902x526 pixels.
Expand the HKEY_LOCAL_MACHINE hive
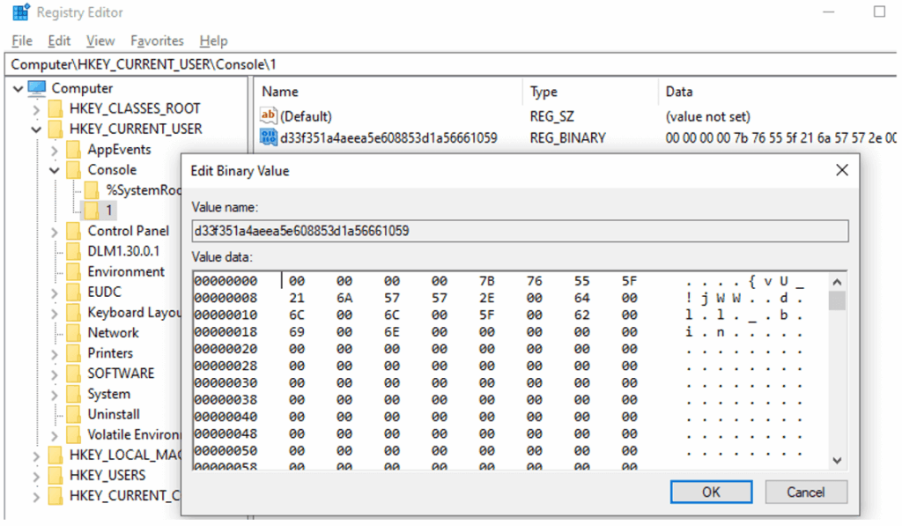(x=36, y=456)
